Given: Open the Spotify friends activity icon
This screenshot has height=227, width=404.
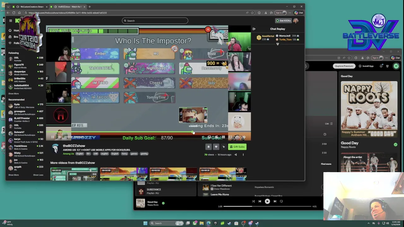Looking at the screenshot, I should pos(387,66).
